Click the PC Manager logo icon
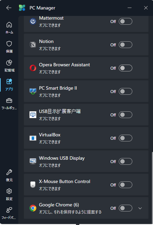 point(22,8)
